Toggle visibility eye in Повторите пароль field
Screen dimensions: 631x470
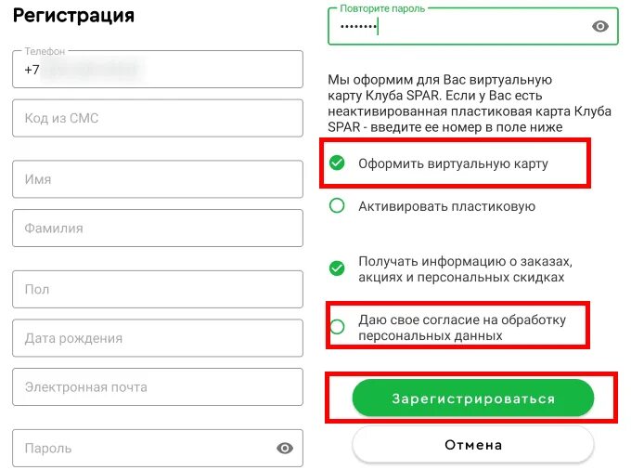[600, 26]
